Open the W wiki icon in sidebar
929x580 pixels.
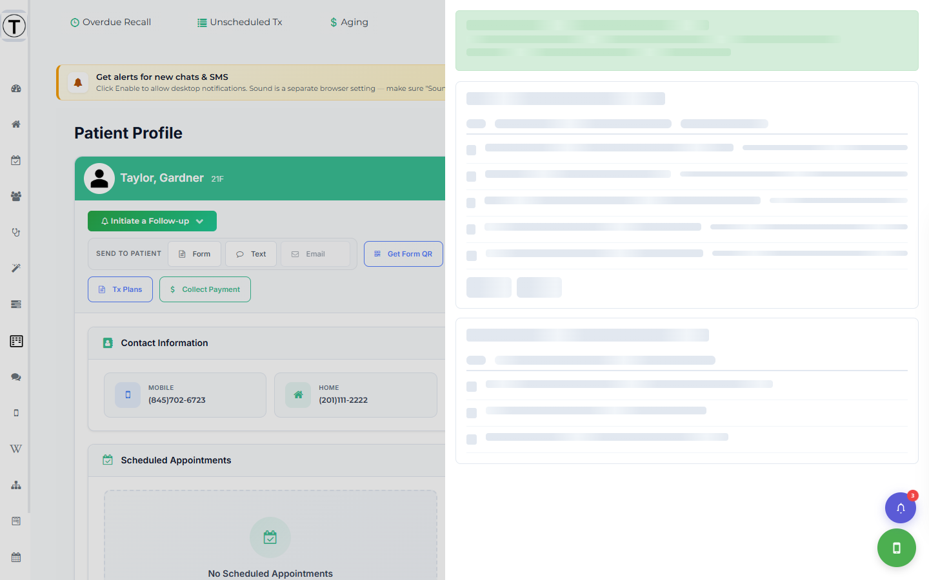point(16,449)
